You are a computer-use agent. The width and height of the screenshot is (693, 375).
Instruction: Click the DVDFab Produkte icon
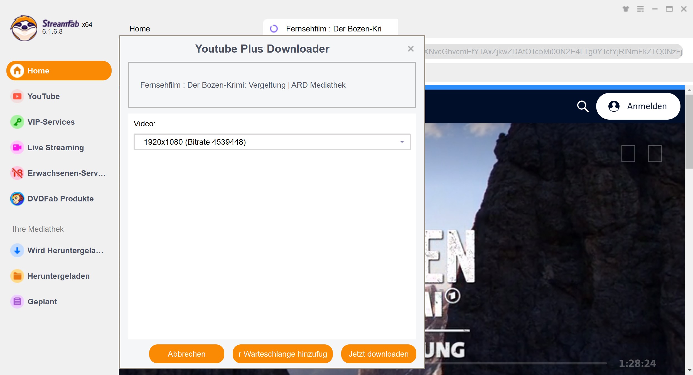point(17,199)
